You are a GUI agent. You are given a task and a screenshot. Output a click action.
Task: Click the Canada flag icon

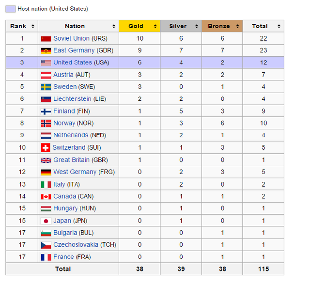pyautogui.click(x=46, y=196)
